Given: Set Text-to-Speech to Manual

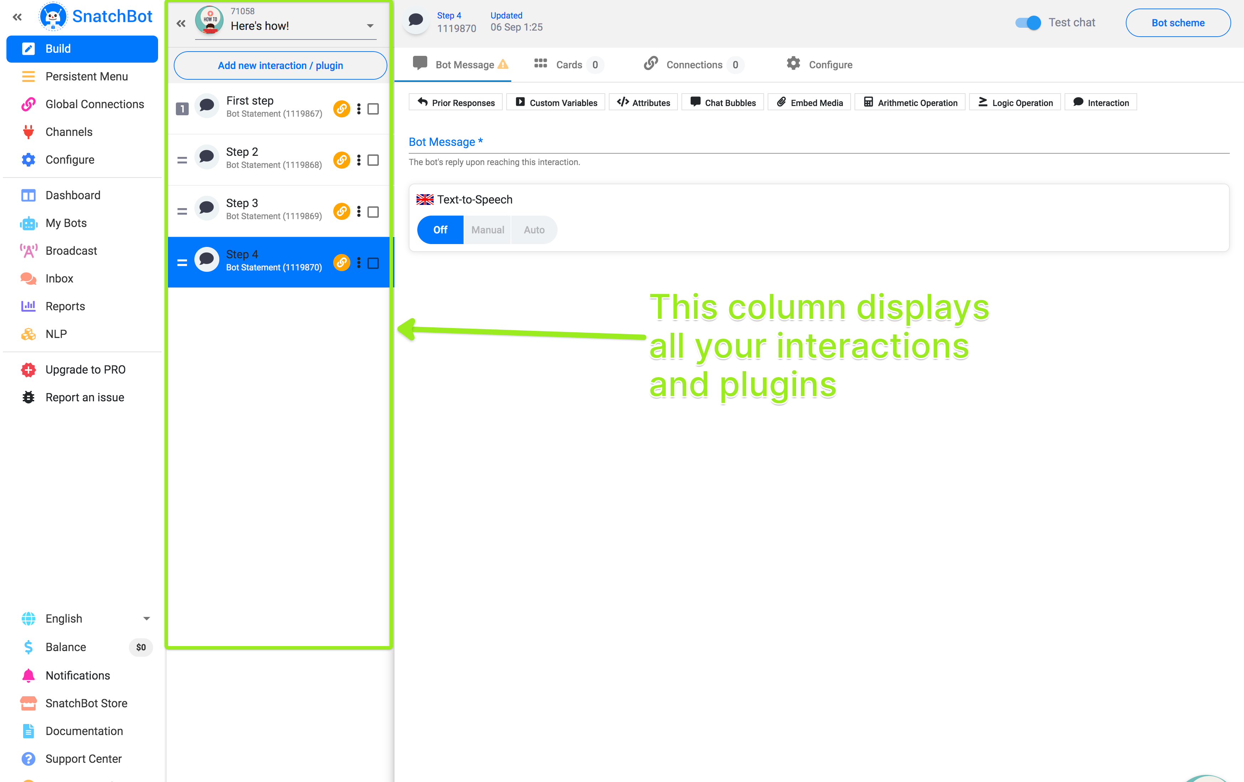Looking at the screenshot, I should [x=487, y=230].
